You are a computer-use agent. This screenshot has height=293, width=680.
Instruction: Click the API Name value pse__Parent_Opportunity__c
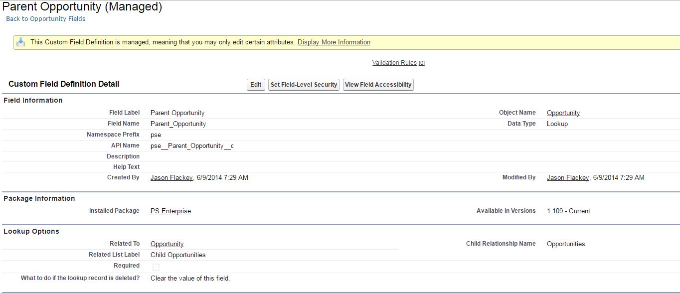192,146
